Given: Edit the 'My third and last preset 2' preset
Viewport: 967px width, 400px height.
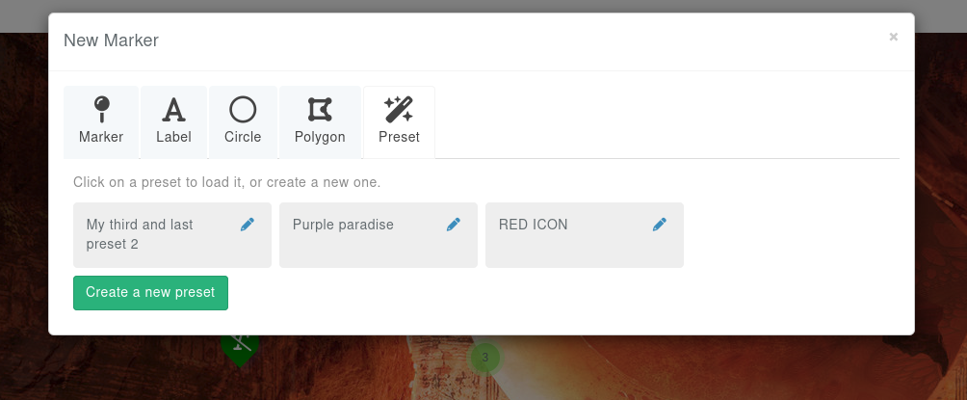Looking at the screenshot, I should tap(248, 225).
